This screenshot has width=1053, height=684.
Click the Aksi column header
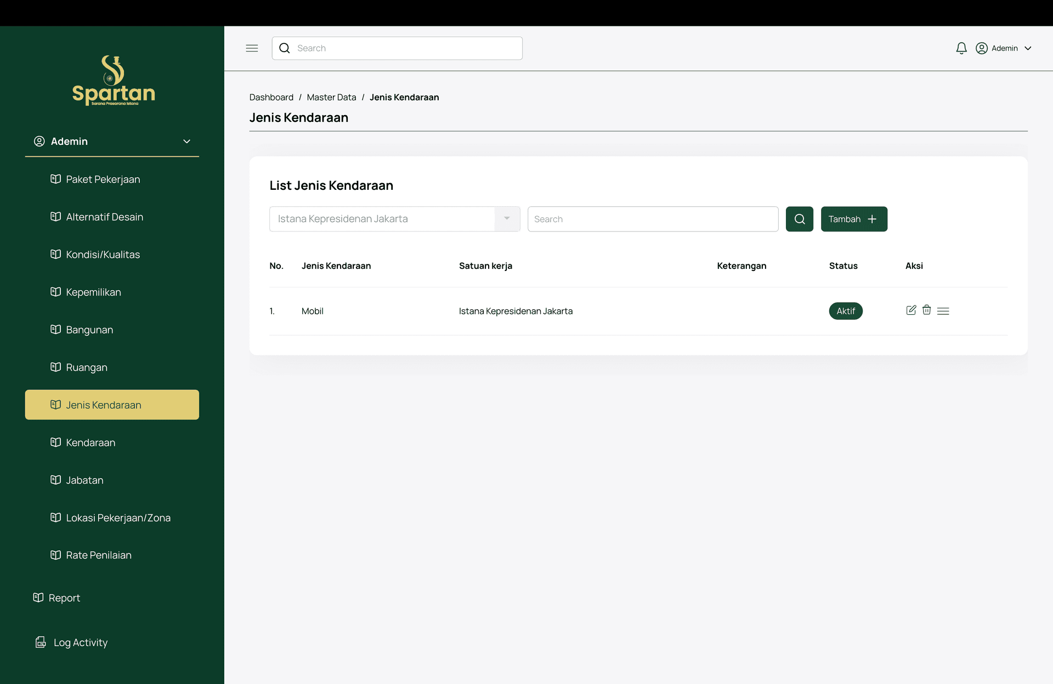(914, 265)
